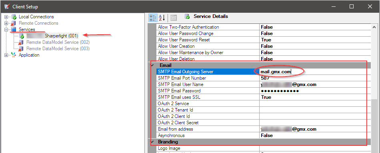Click the SMTP Email User Name value
Image resolution: width=380 pixels, height=153 pixels.
[315, 84]
